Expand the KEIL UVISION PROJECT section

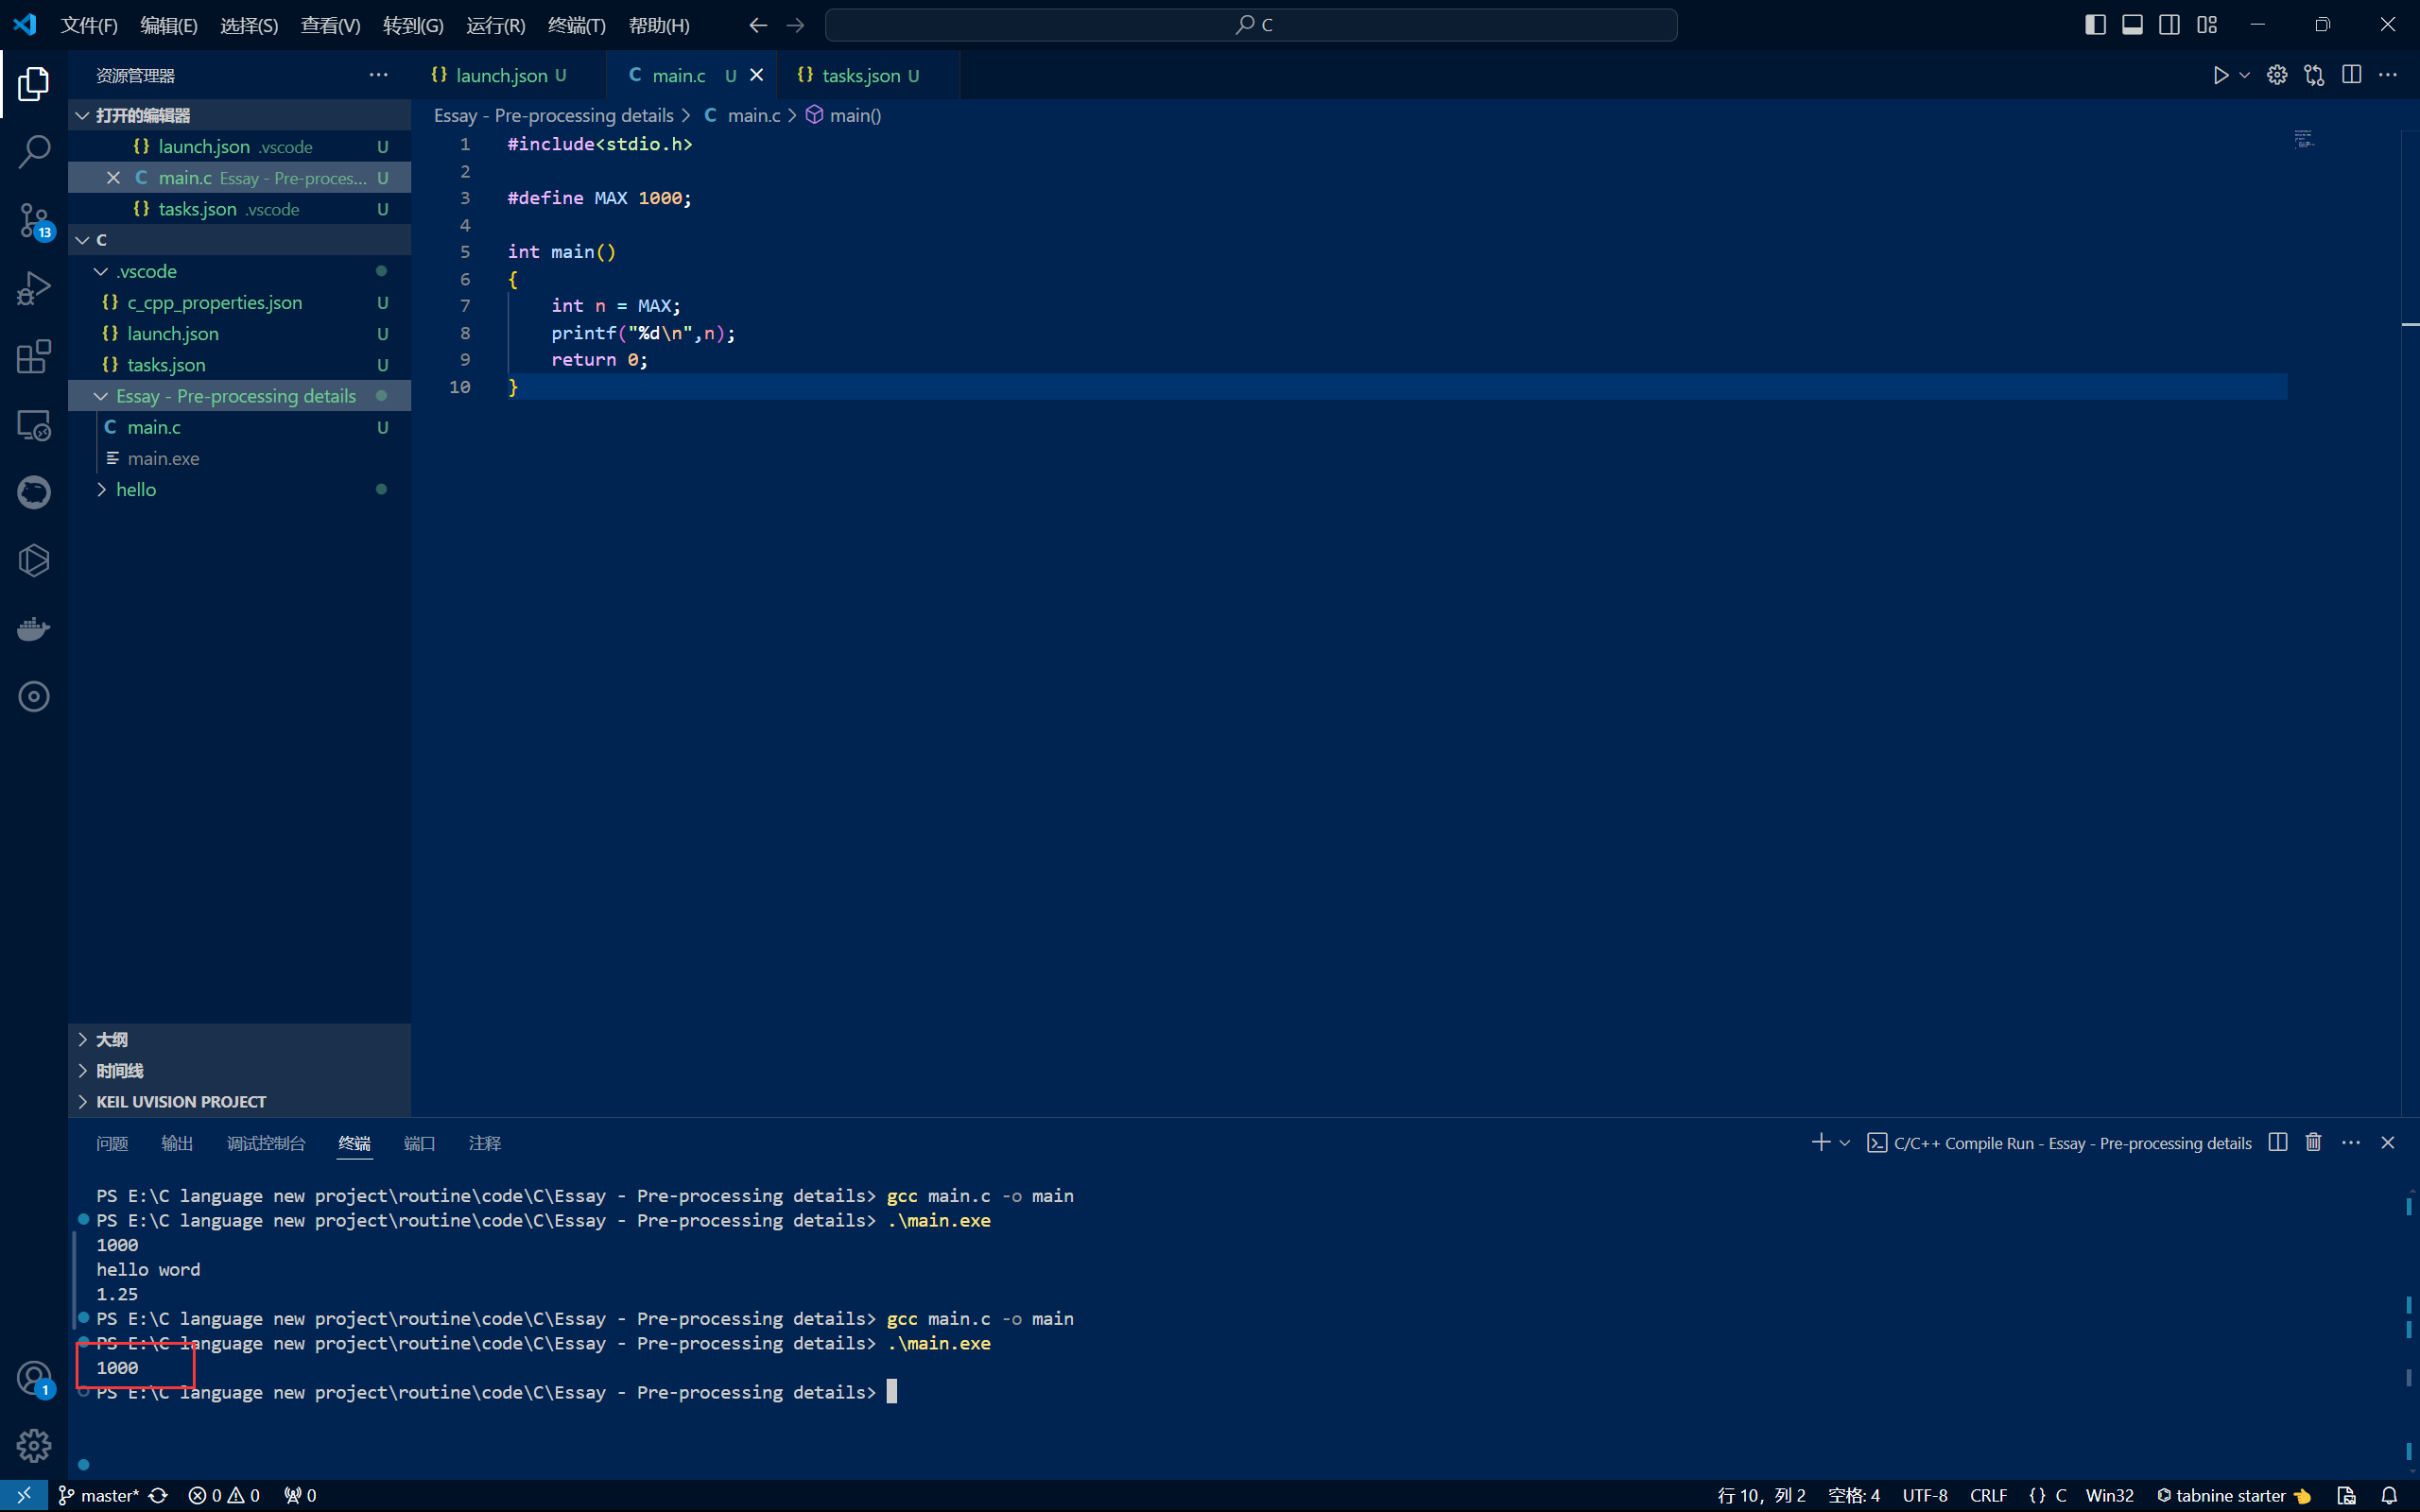(240, 1101)
